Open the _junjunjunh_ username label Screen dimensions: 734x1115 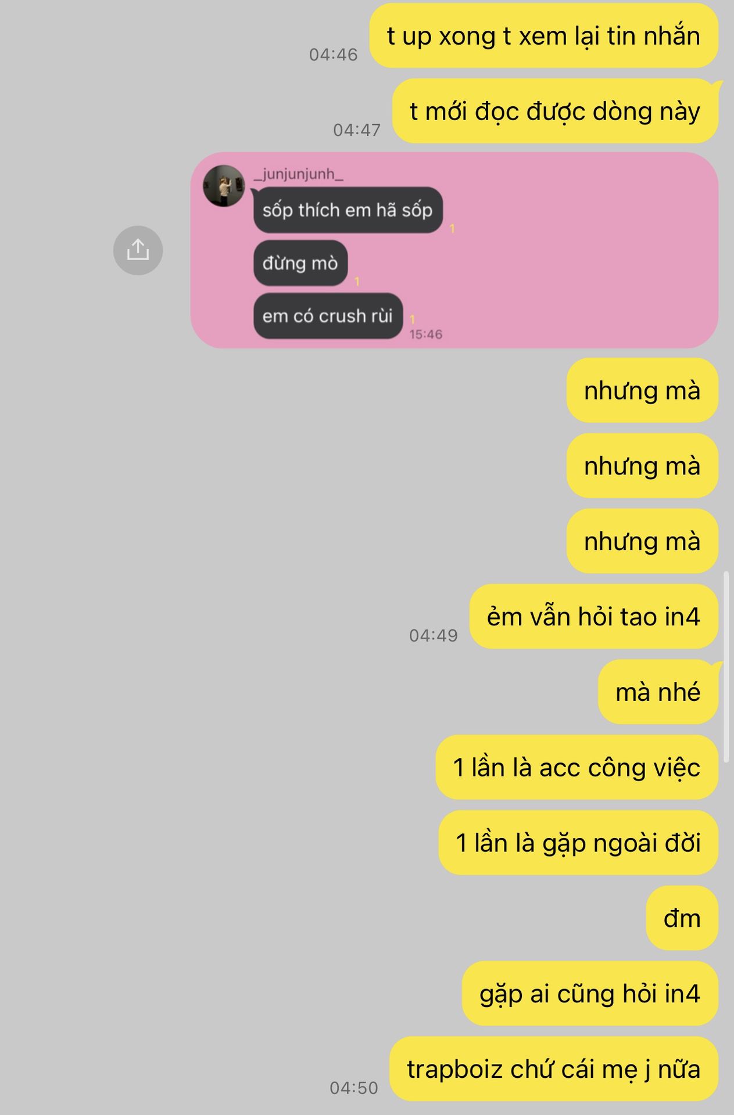298,174
